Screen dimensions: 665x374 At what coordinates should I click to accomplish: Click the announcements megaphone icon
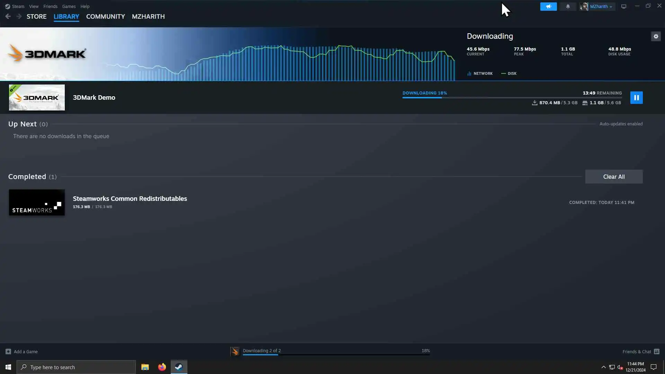click(x=548, y=7)
